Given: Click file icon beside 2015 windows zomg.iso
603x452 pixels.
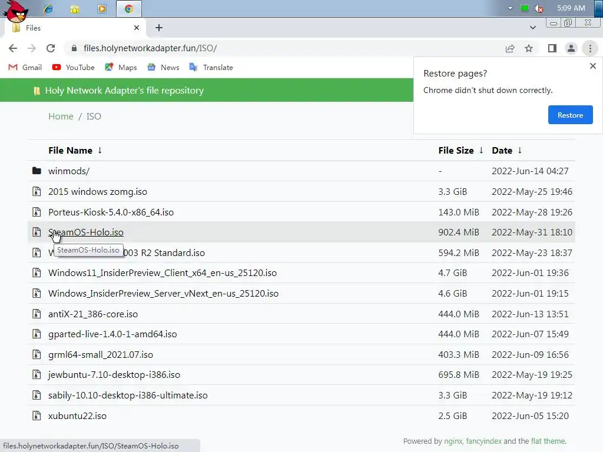Looking at the screenshot, I should tap(37, 191).
